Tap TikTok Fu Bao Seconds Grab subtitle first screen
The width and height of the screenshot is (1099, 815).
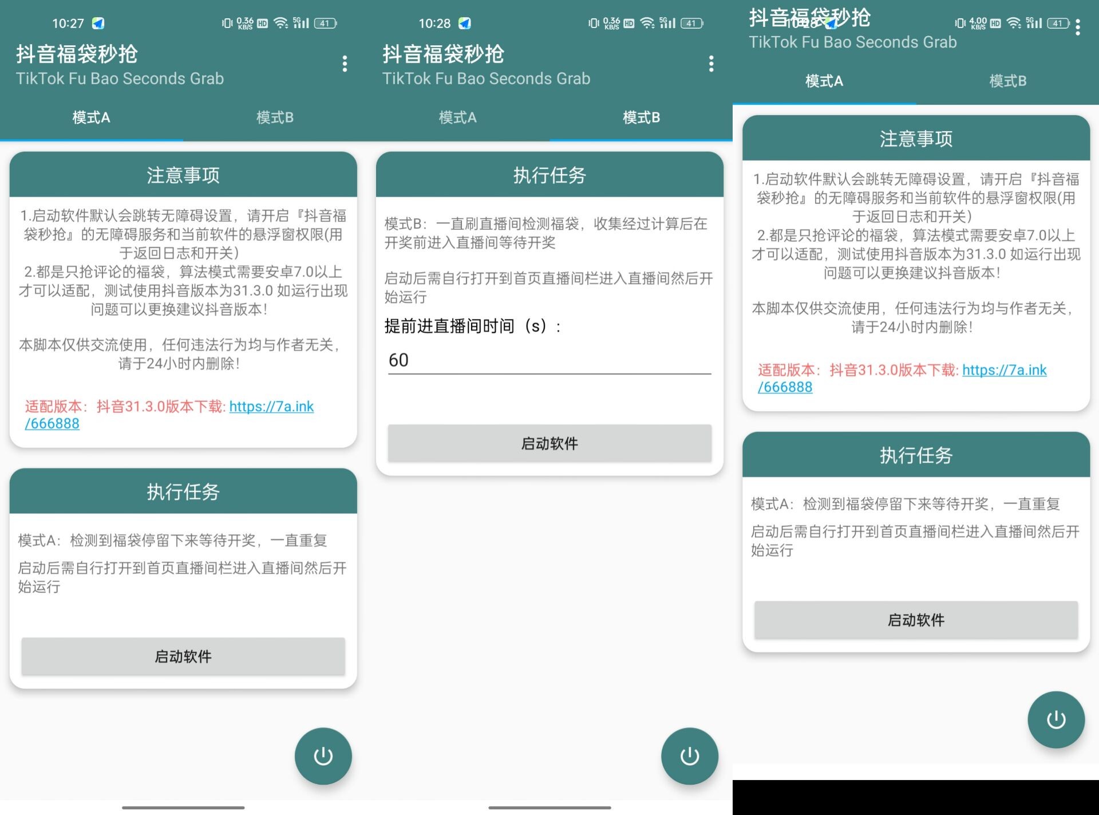[x=120, y=78]
